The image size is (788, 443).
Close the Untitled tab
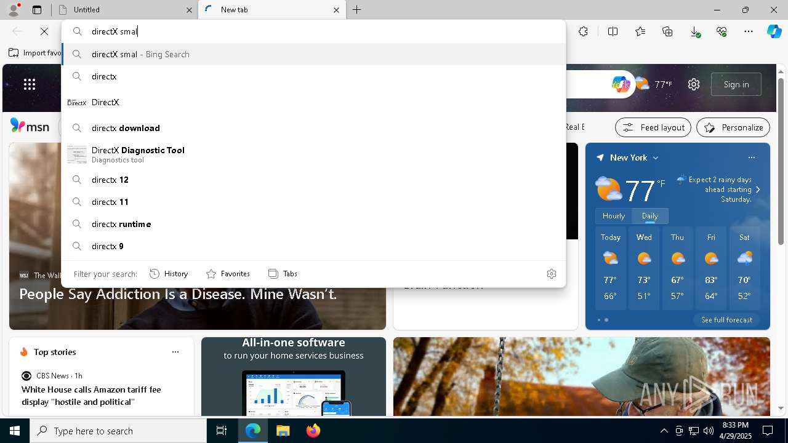pos(189,10)
